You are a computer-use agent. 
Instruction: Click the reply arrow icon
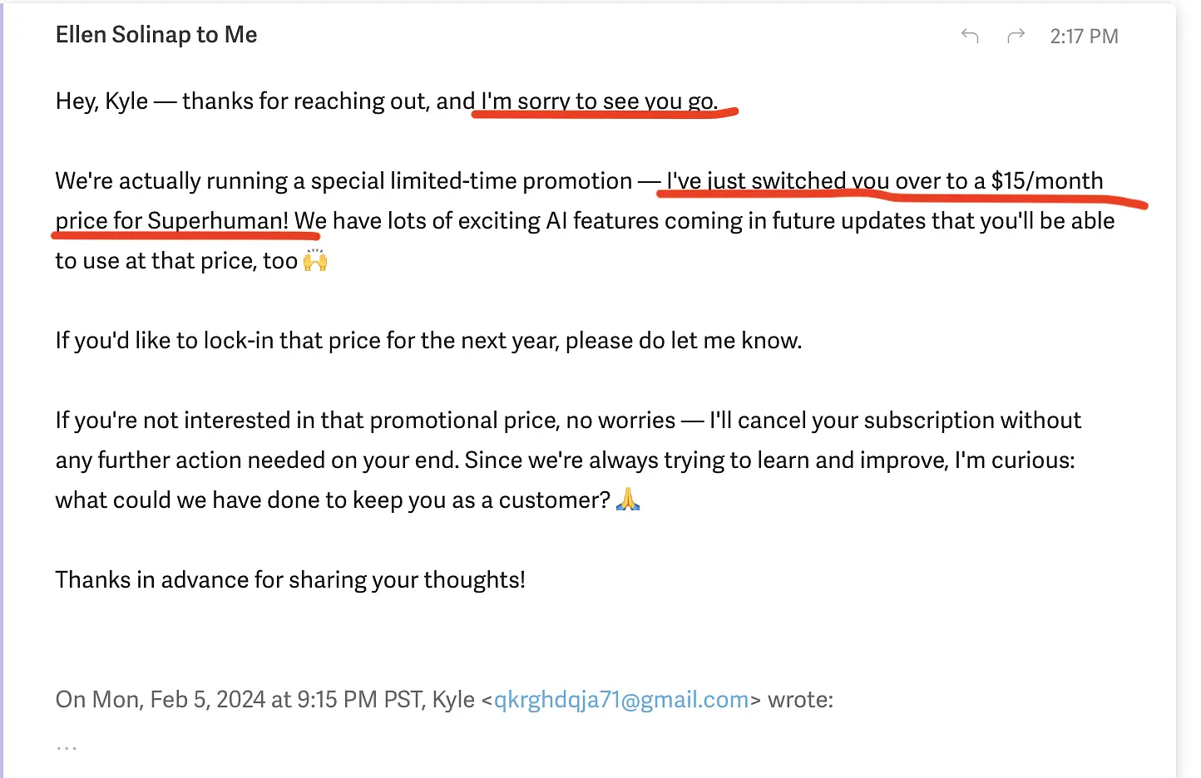coord(970,36)
